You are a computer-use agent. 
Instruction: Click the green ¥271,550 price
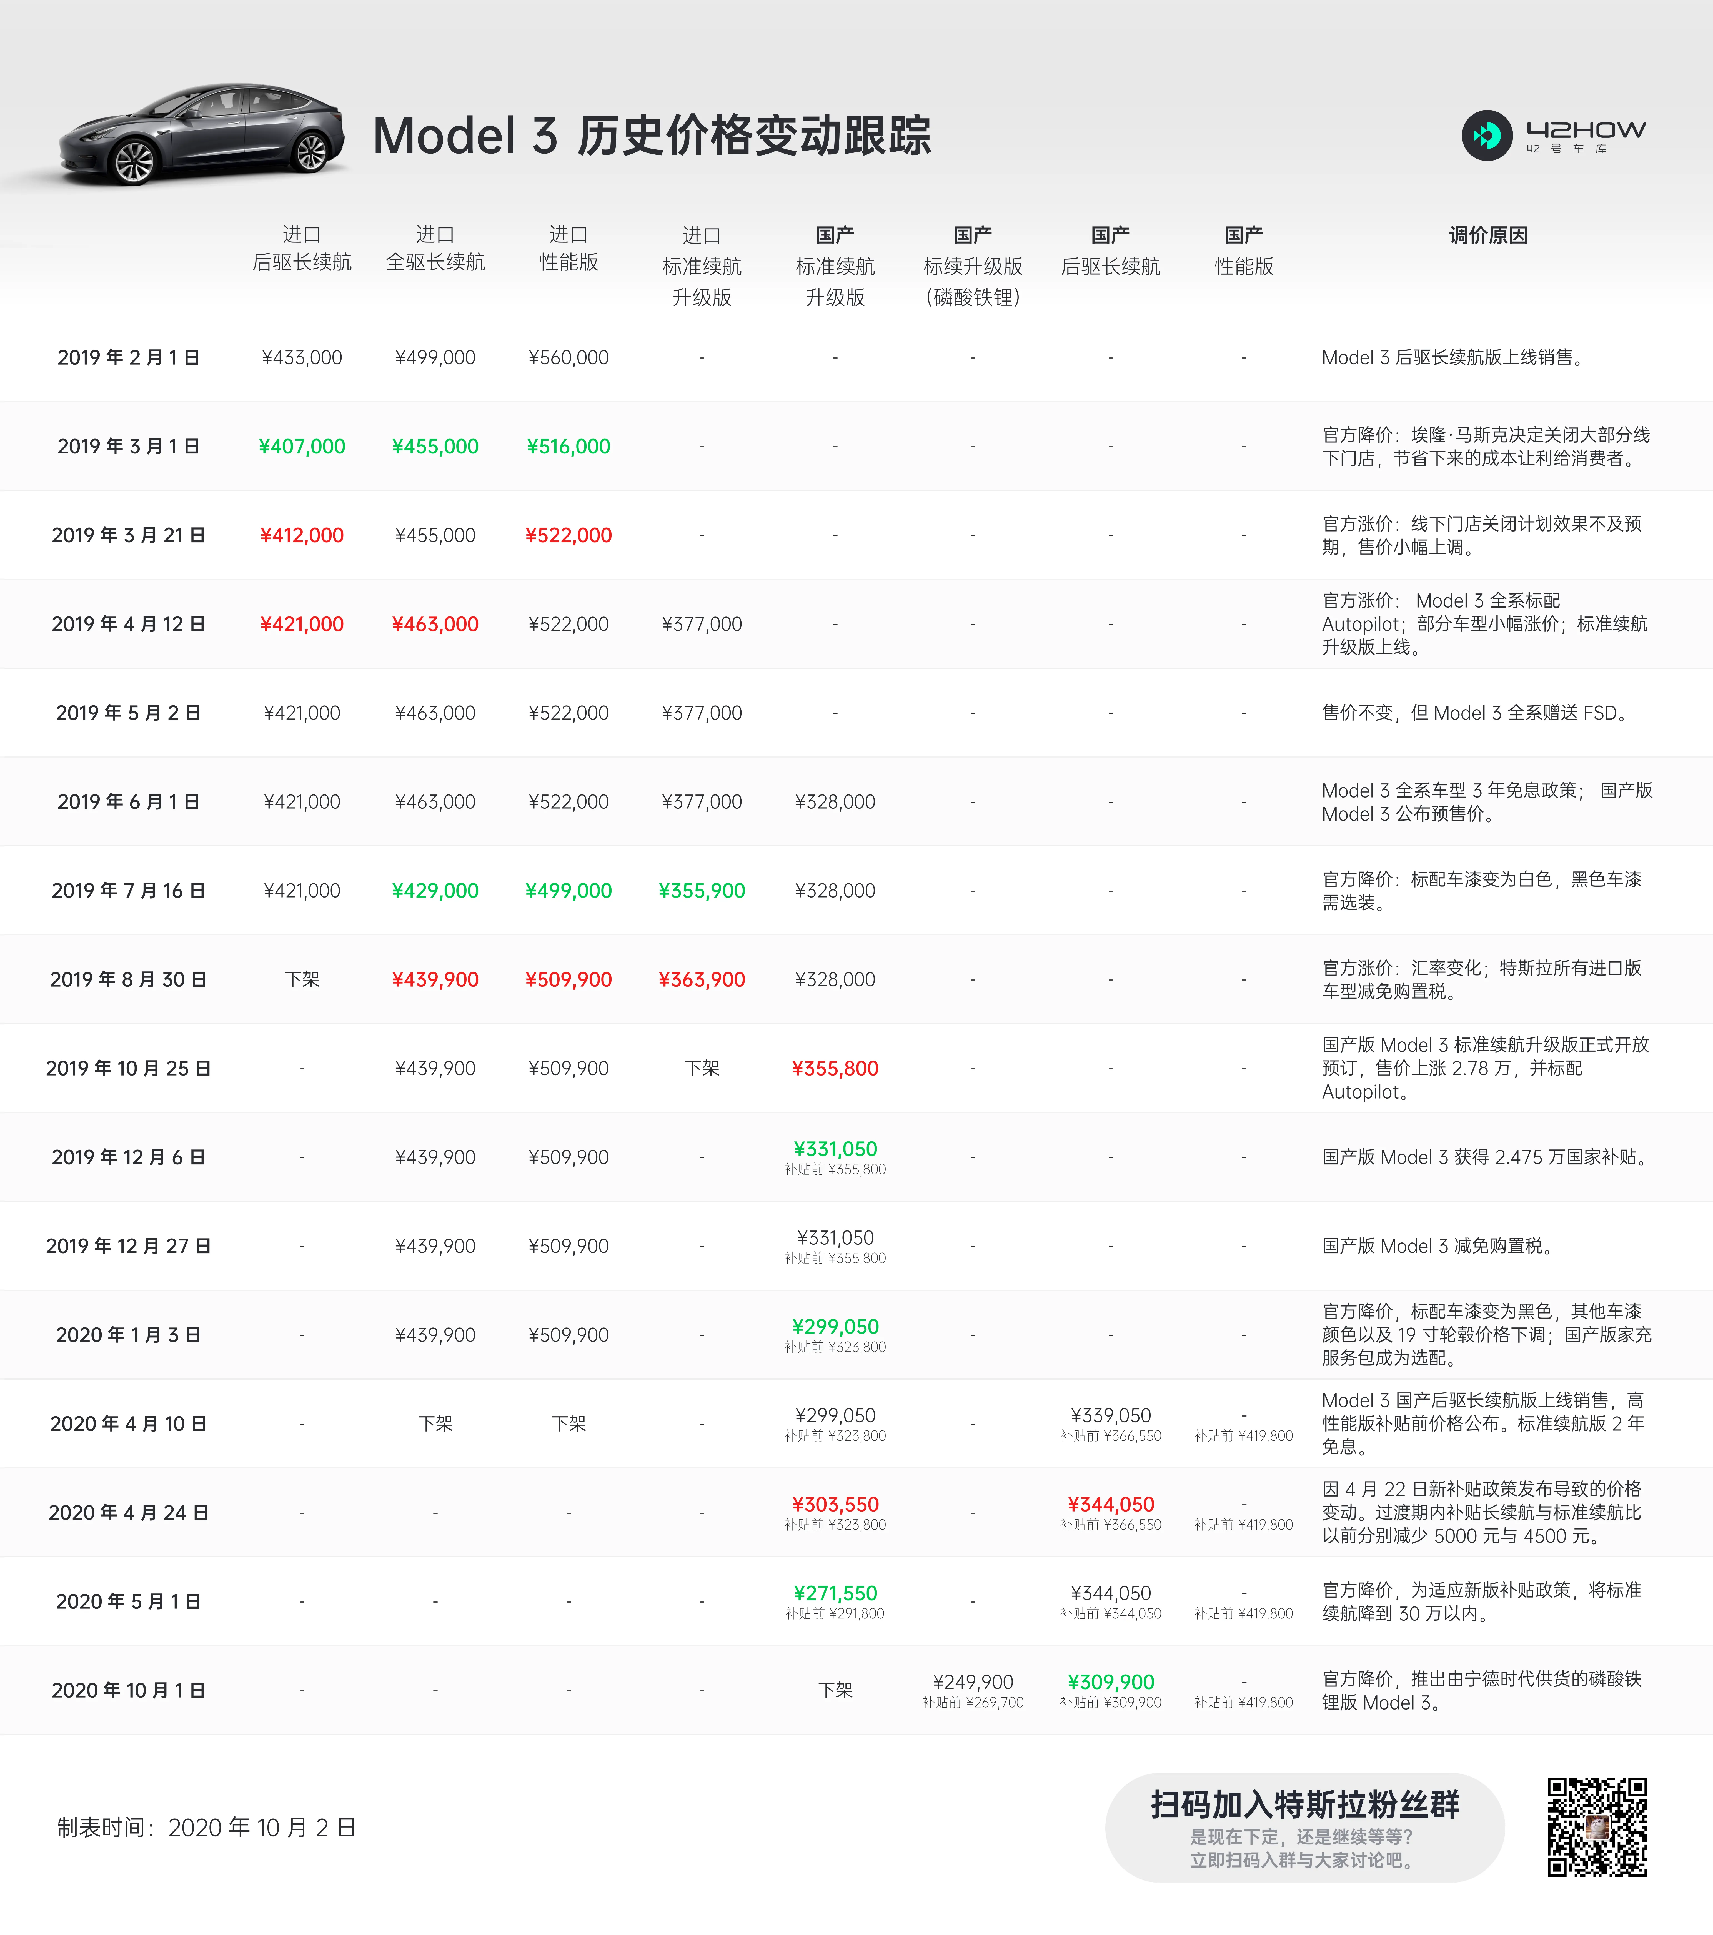(835, 1593)
